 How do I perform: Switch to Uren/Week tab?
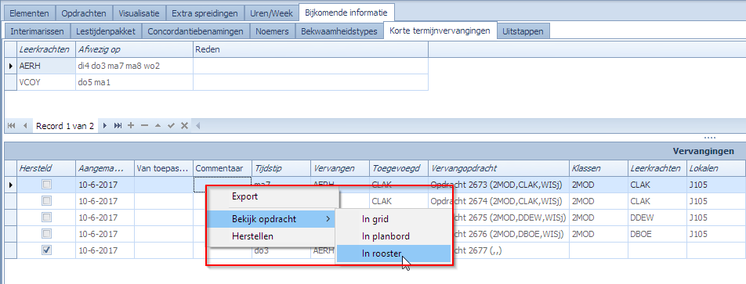tap(271, 13)
